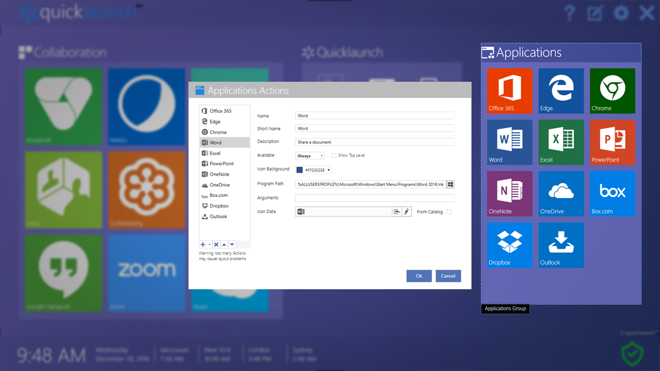Viewport: 660px width, 371px height.
Task: Select OneDrive in the actions list
Action: tap(225, 184)
